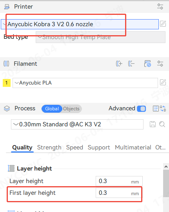Edit the Anycubic PLA filament preset

point(163,83)
